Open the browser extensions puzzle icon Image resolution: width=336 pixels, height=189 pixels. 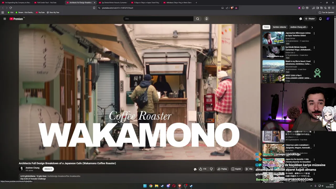[303, 8]
